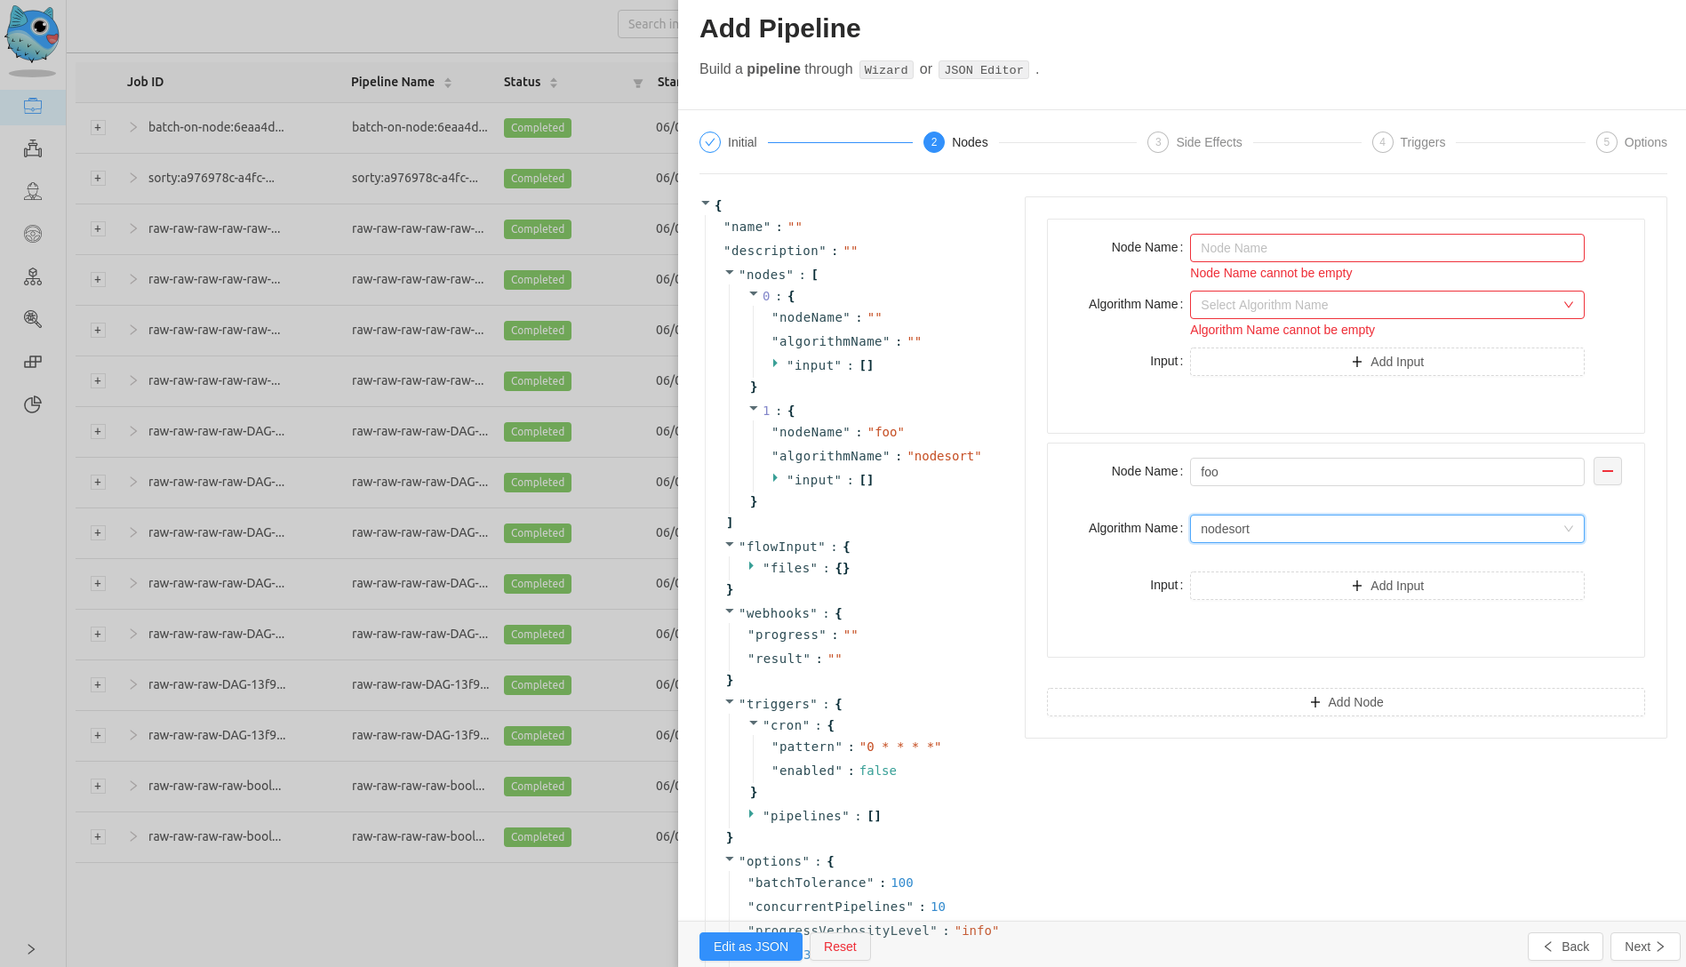Open the nodesort Algorithm Name dropdown

click(1386, 529)
